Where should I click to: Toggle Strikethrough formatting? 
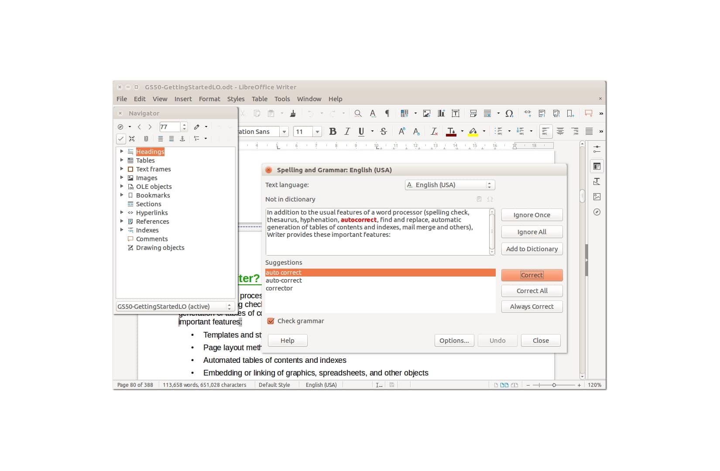pos(384,131)
